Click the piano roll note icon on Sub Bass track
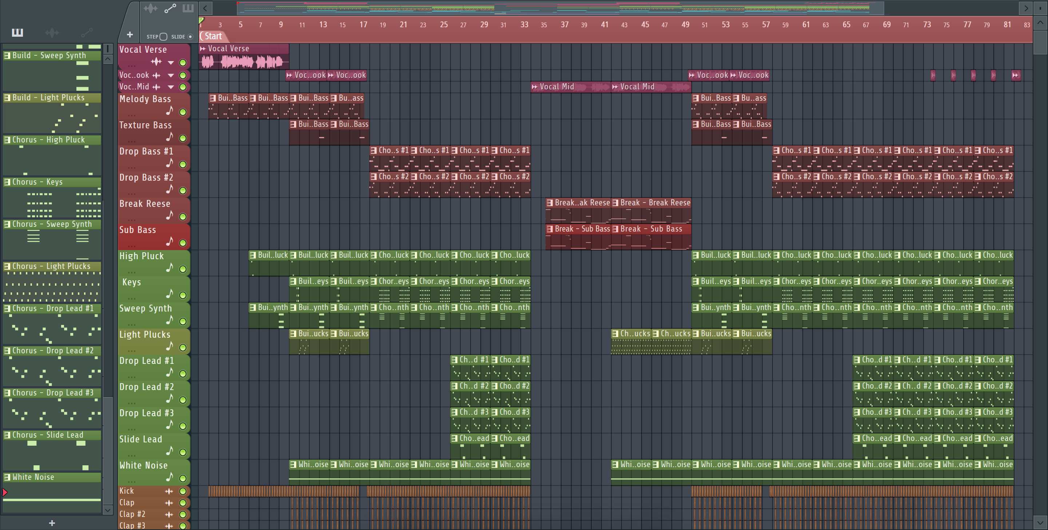The height and width of the screenshot is (530, 1048). point(170,241)
